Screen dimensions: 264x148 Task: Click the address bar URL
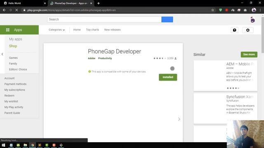click(71, 10)
